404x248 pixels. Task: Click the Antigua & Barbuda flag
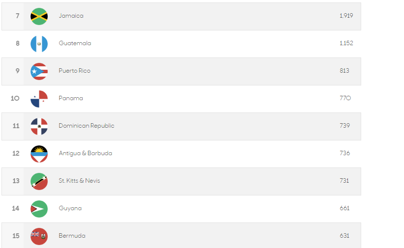39,154
